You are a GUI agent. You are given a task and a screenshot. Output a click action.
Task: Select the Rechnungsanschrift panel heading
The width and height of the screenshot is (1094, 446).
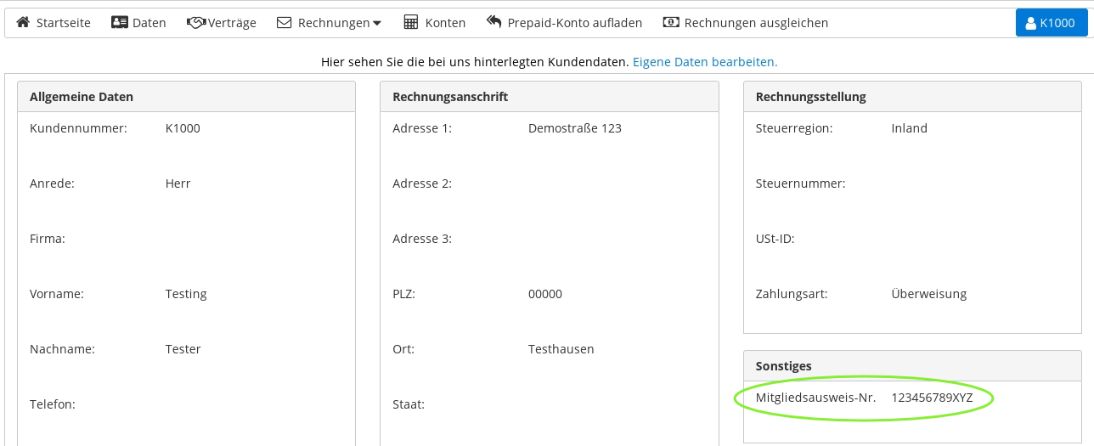point(450,97)
